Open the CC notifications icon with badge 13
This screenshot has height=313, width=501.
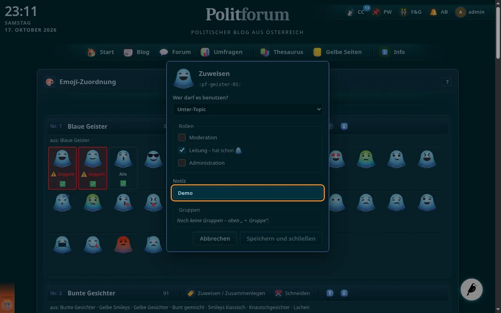pyautogui.click(x=351, y=12)
